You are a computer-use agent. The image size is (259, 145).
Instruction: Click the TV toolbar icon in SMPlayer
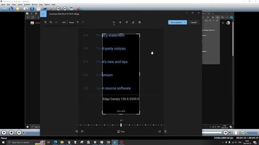(45, 9)
